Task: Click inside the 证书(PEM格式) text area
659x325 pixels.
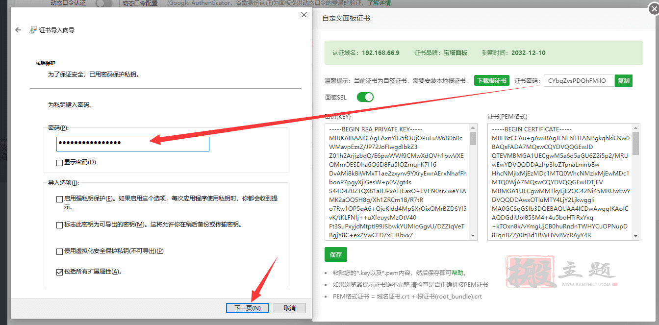Action: pos(560,182)
